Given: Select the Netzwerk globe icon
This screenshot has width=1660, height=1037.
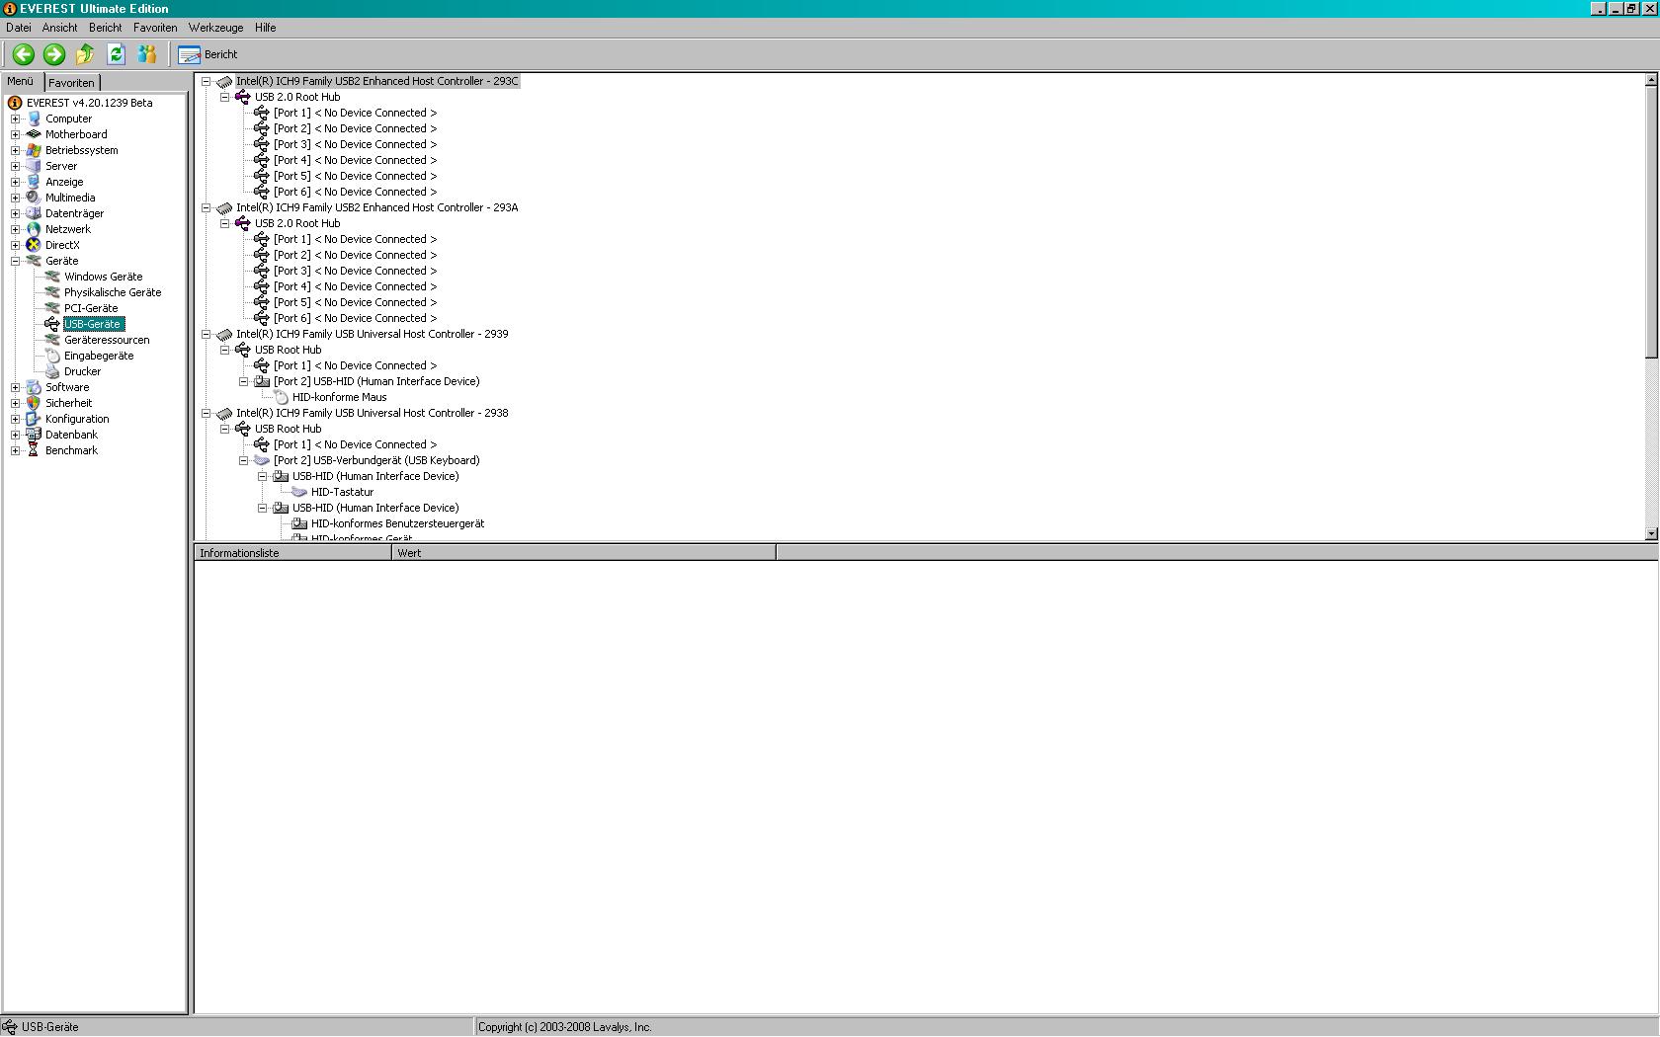Looking at the screenshot, I should [34, 229].
